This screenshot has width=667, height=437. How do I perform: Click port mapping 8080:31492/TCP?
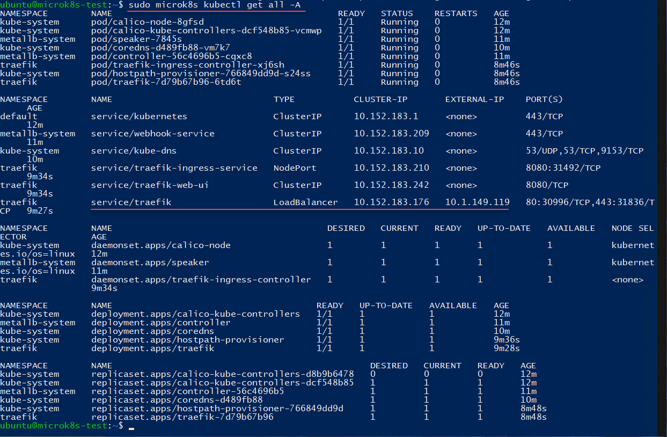[x=563, y=168]
